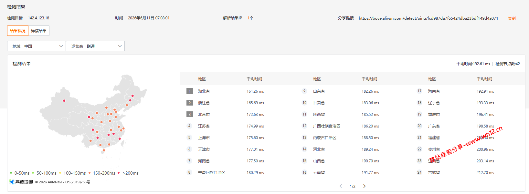529x194 pixels.
Task: Click the 湖北省 region name
Action: pyautogui.click(x=204, y=91)
